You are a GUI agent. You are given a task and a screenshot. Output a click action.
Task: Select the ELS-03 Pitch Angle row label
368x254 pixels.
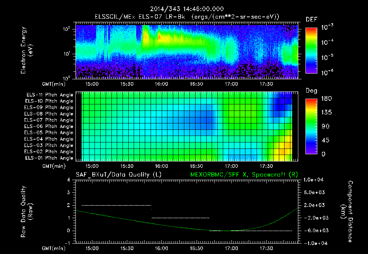[x=49, y=146]
